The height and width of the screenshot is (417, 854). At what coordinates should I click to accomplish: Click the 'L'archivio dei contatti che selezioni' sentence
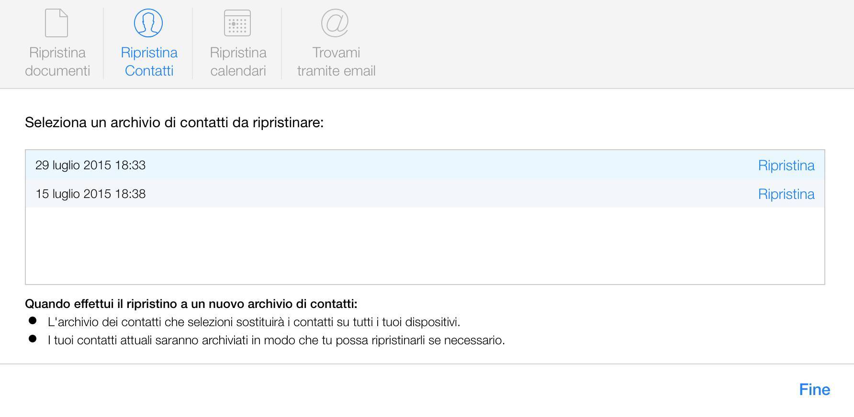click(254, 322)
